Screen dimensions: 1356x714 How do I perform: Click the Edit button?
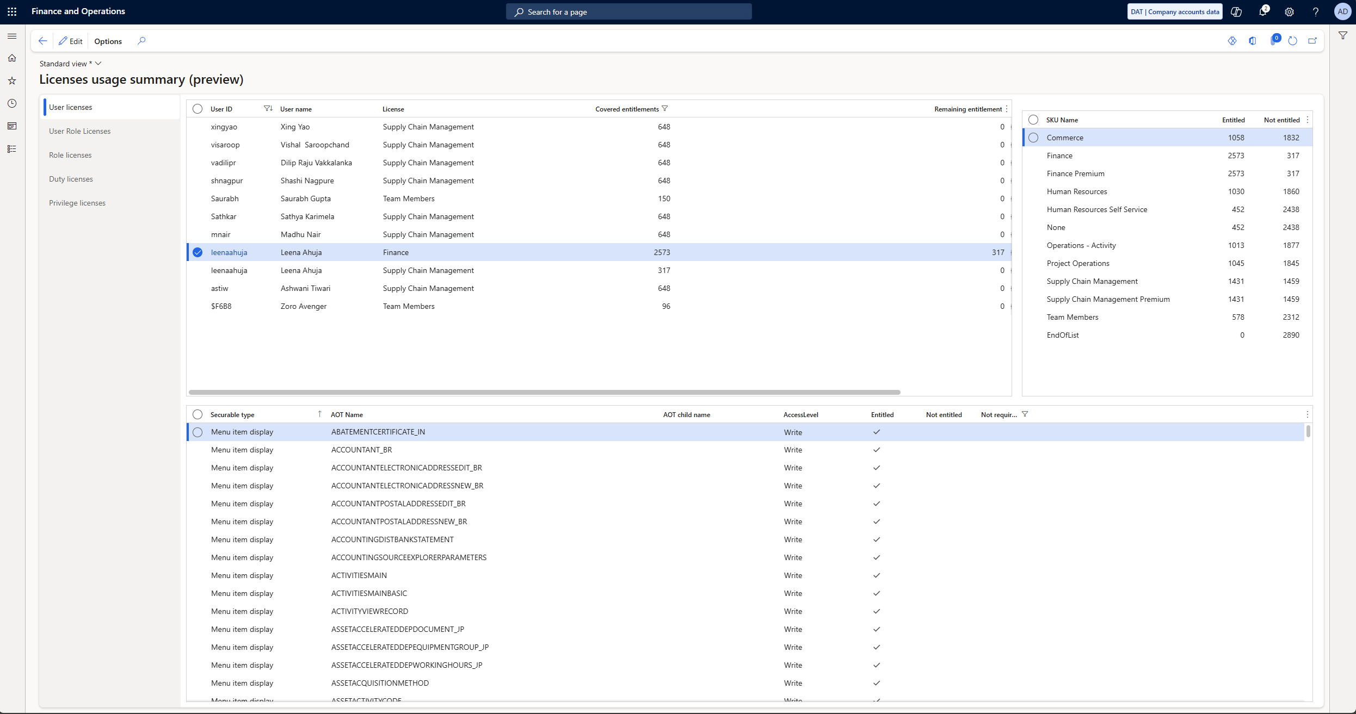click(71, 41)
